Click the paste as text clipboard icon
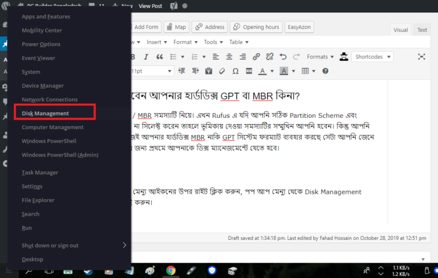 [209, 71]
